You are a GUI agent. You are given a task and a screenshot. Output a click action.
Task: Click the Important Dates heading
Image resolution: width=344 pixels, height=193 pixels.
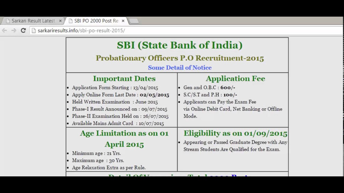tap(124, 79)
